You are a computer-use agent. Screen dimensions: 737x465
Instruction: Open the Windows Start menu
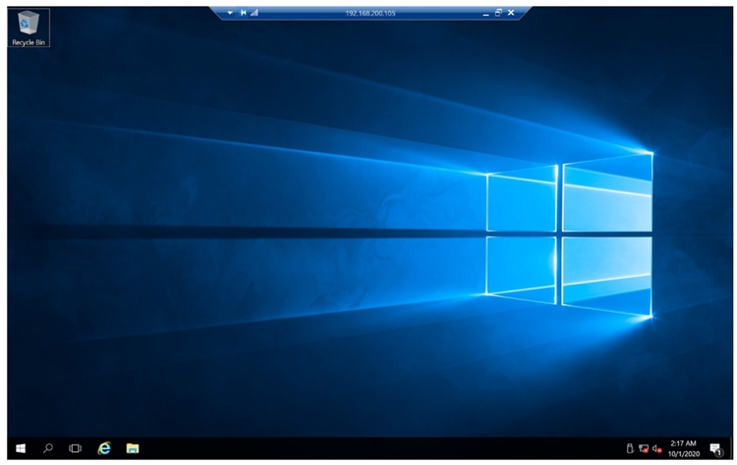(20, 448)
